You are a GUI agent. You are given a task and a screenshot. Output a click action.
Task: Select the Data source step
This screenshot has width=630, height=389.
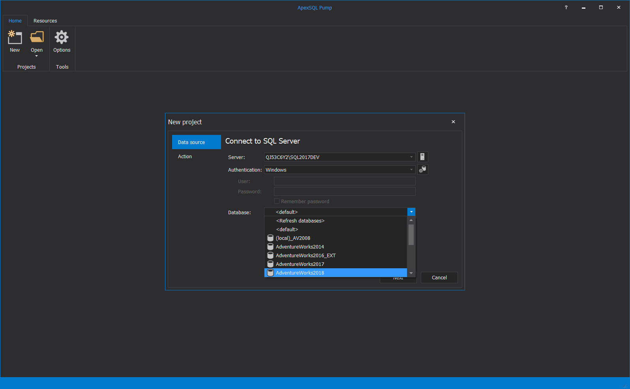[x=196, y=142]
